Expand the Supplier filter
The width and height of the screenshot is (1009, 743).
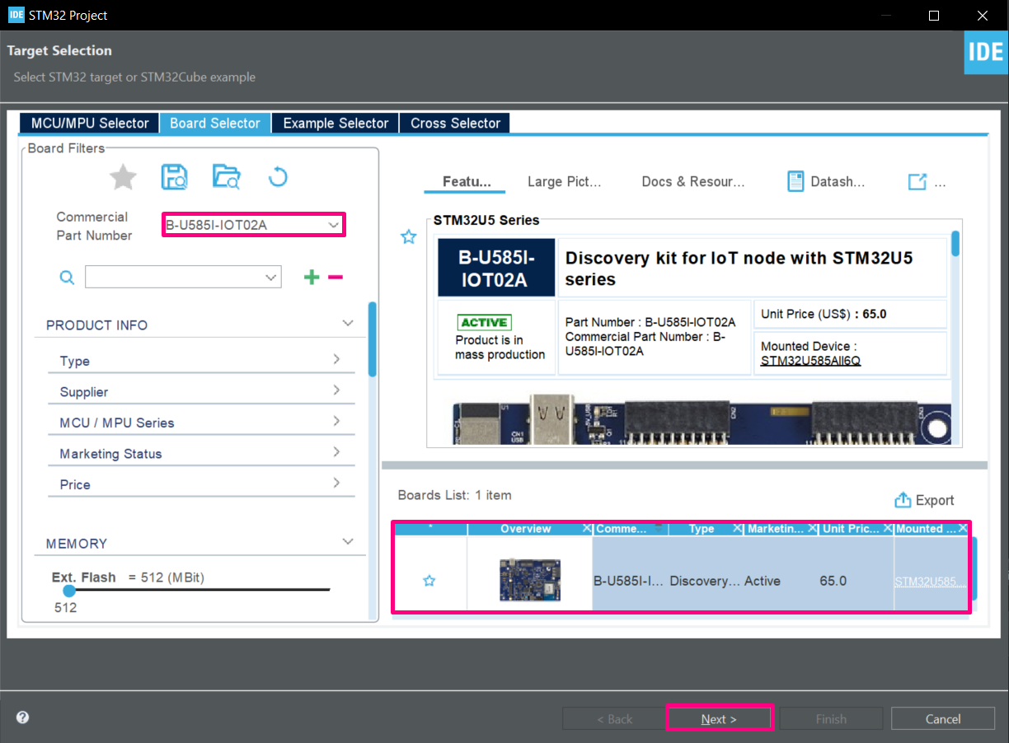tap(347, 390)
